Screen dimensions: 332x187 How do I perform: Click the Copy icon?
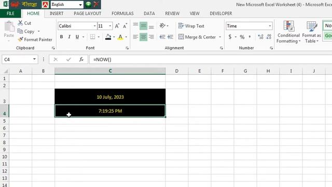click(x=20, y=31)
